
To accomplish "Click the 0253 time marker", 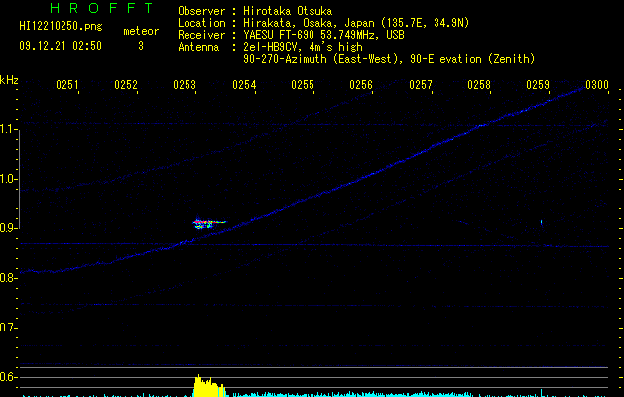I will [x=185, y=84].
